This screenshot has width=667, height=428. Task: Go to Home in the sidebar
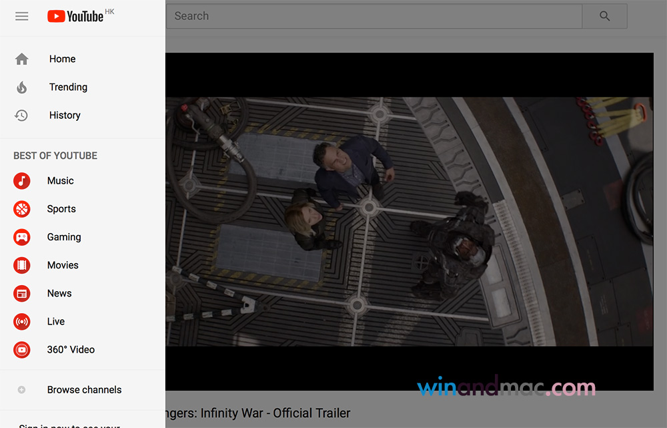[x=62, y=59]
